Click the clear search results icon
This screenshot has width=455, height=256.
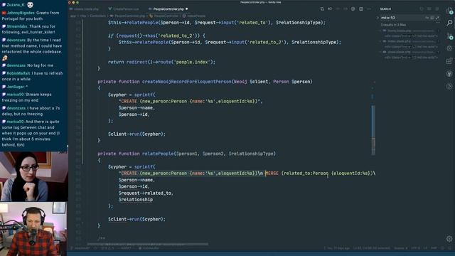pyautogui.click(x=429, y=9)
